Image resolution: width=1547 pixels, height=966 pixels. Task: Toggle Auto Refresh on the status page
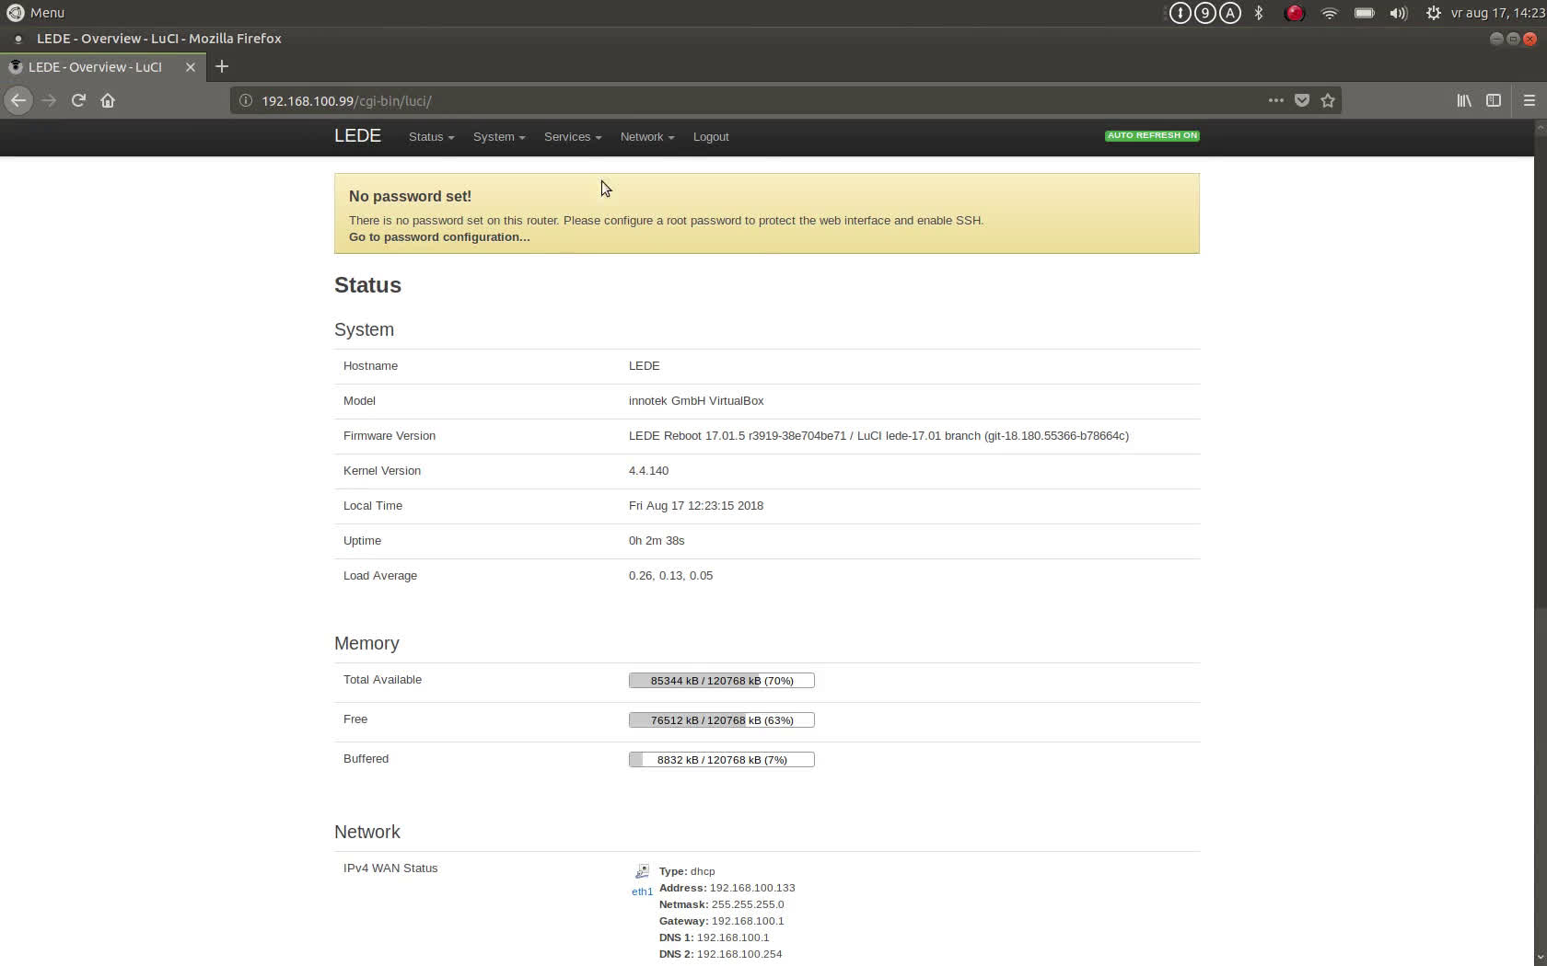pos(1152,135)
